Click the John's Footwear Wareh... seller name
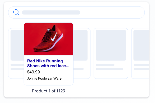 (47, 79)
